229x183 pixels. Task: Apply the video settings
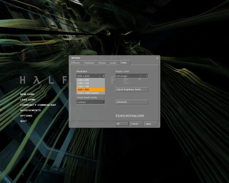151,124
